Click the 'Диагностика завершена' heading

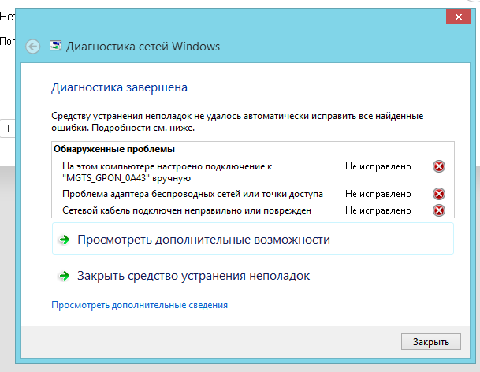click(119, 87)
